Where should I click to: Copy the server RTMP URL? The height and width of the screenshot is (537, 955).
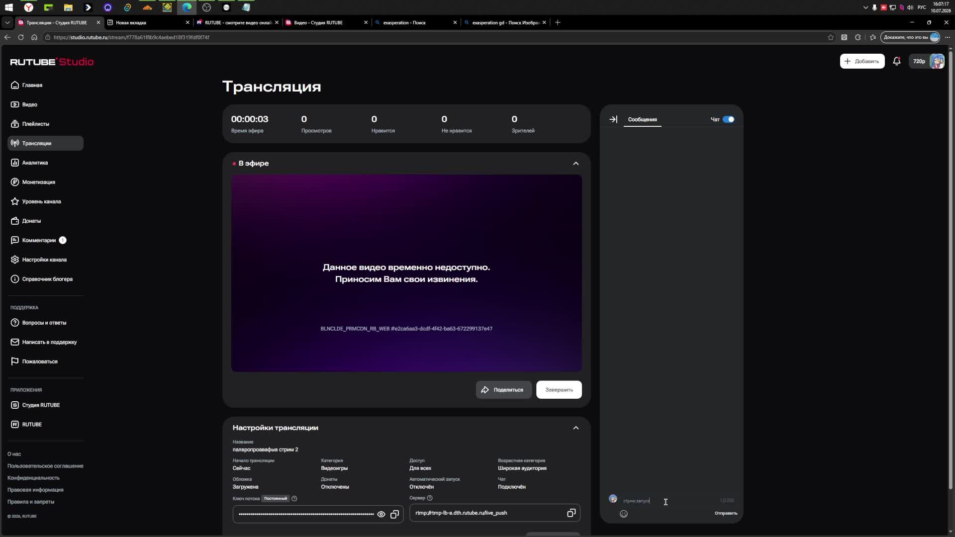[x=571, y=513]
